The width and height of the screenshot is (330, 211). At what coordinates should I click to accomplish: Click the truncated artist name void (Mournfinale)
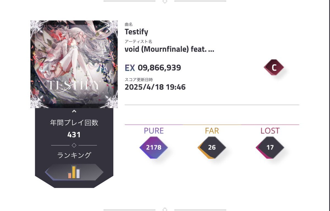(x=169, y=50)
